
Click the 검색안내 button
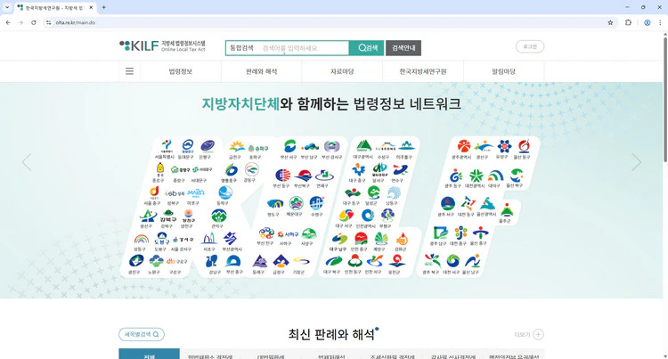click(x=403, y=48)
